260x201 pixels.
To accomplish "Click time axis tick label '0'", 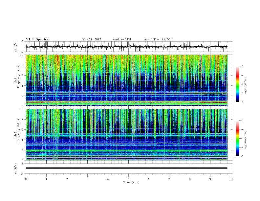I will click(x=26, y=179).
